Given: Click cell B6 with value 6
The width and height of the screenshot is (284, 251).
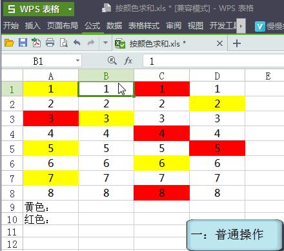Looking at the screenshot, I should (106, 163).
